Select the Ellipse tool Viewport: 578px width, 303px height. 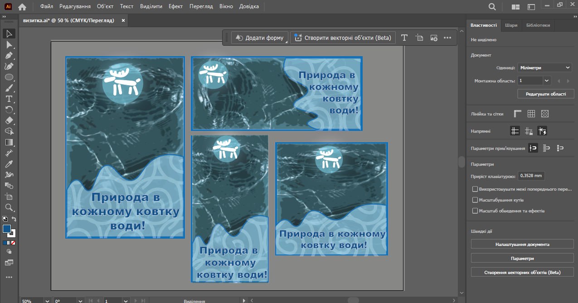[9, 77]
